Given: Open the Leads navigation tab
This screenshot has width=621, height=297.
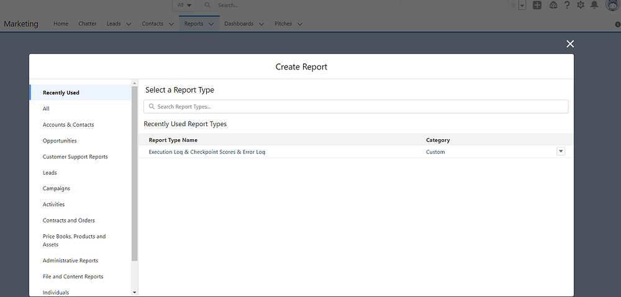Looking at the screenshot, I should point(114,24).
